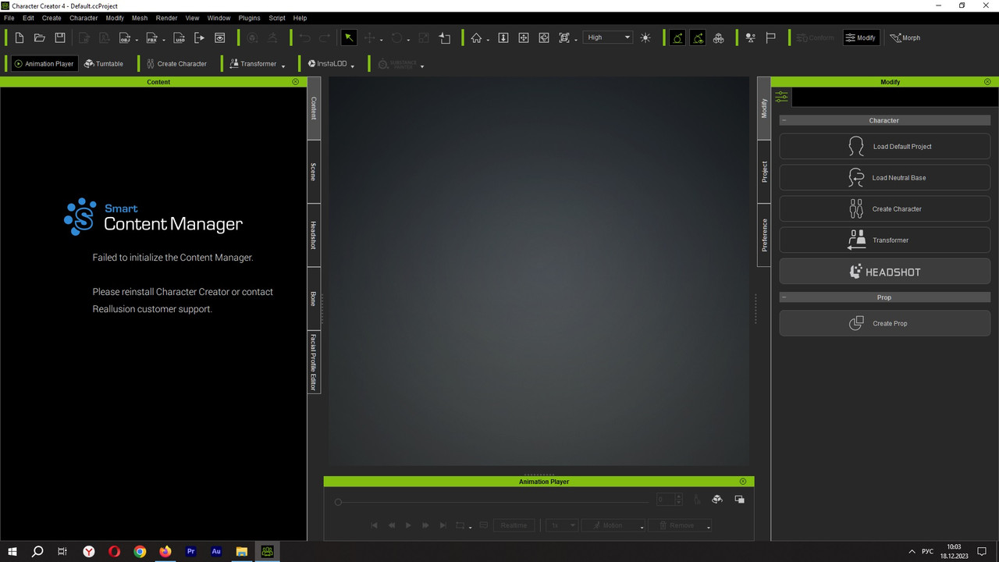Click the sun lighting icon

click(645, 37)
